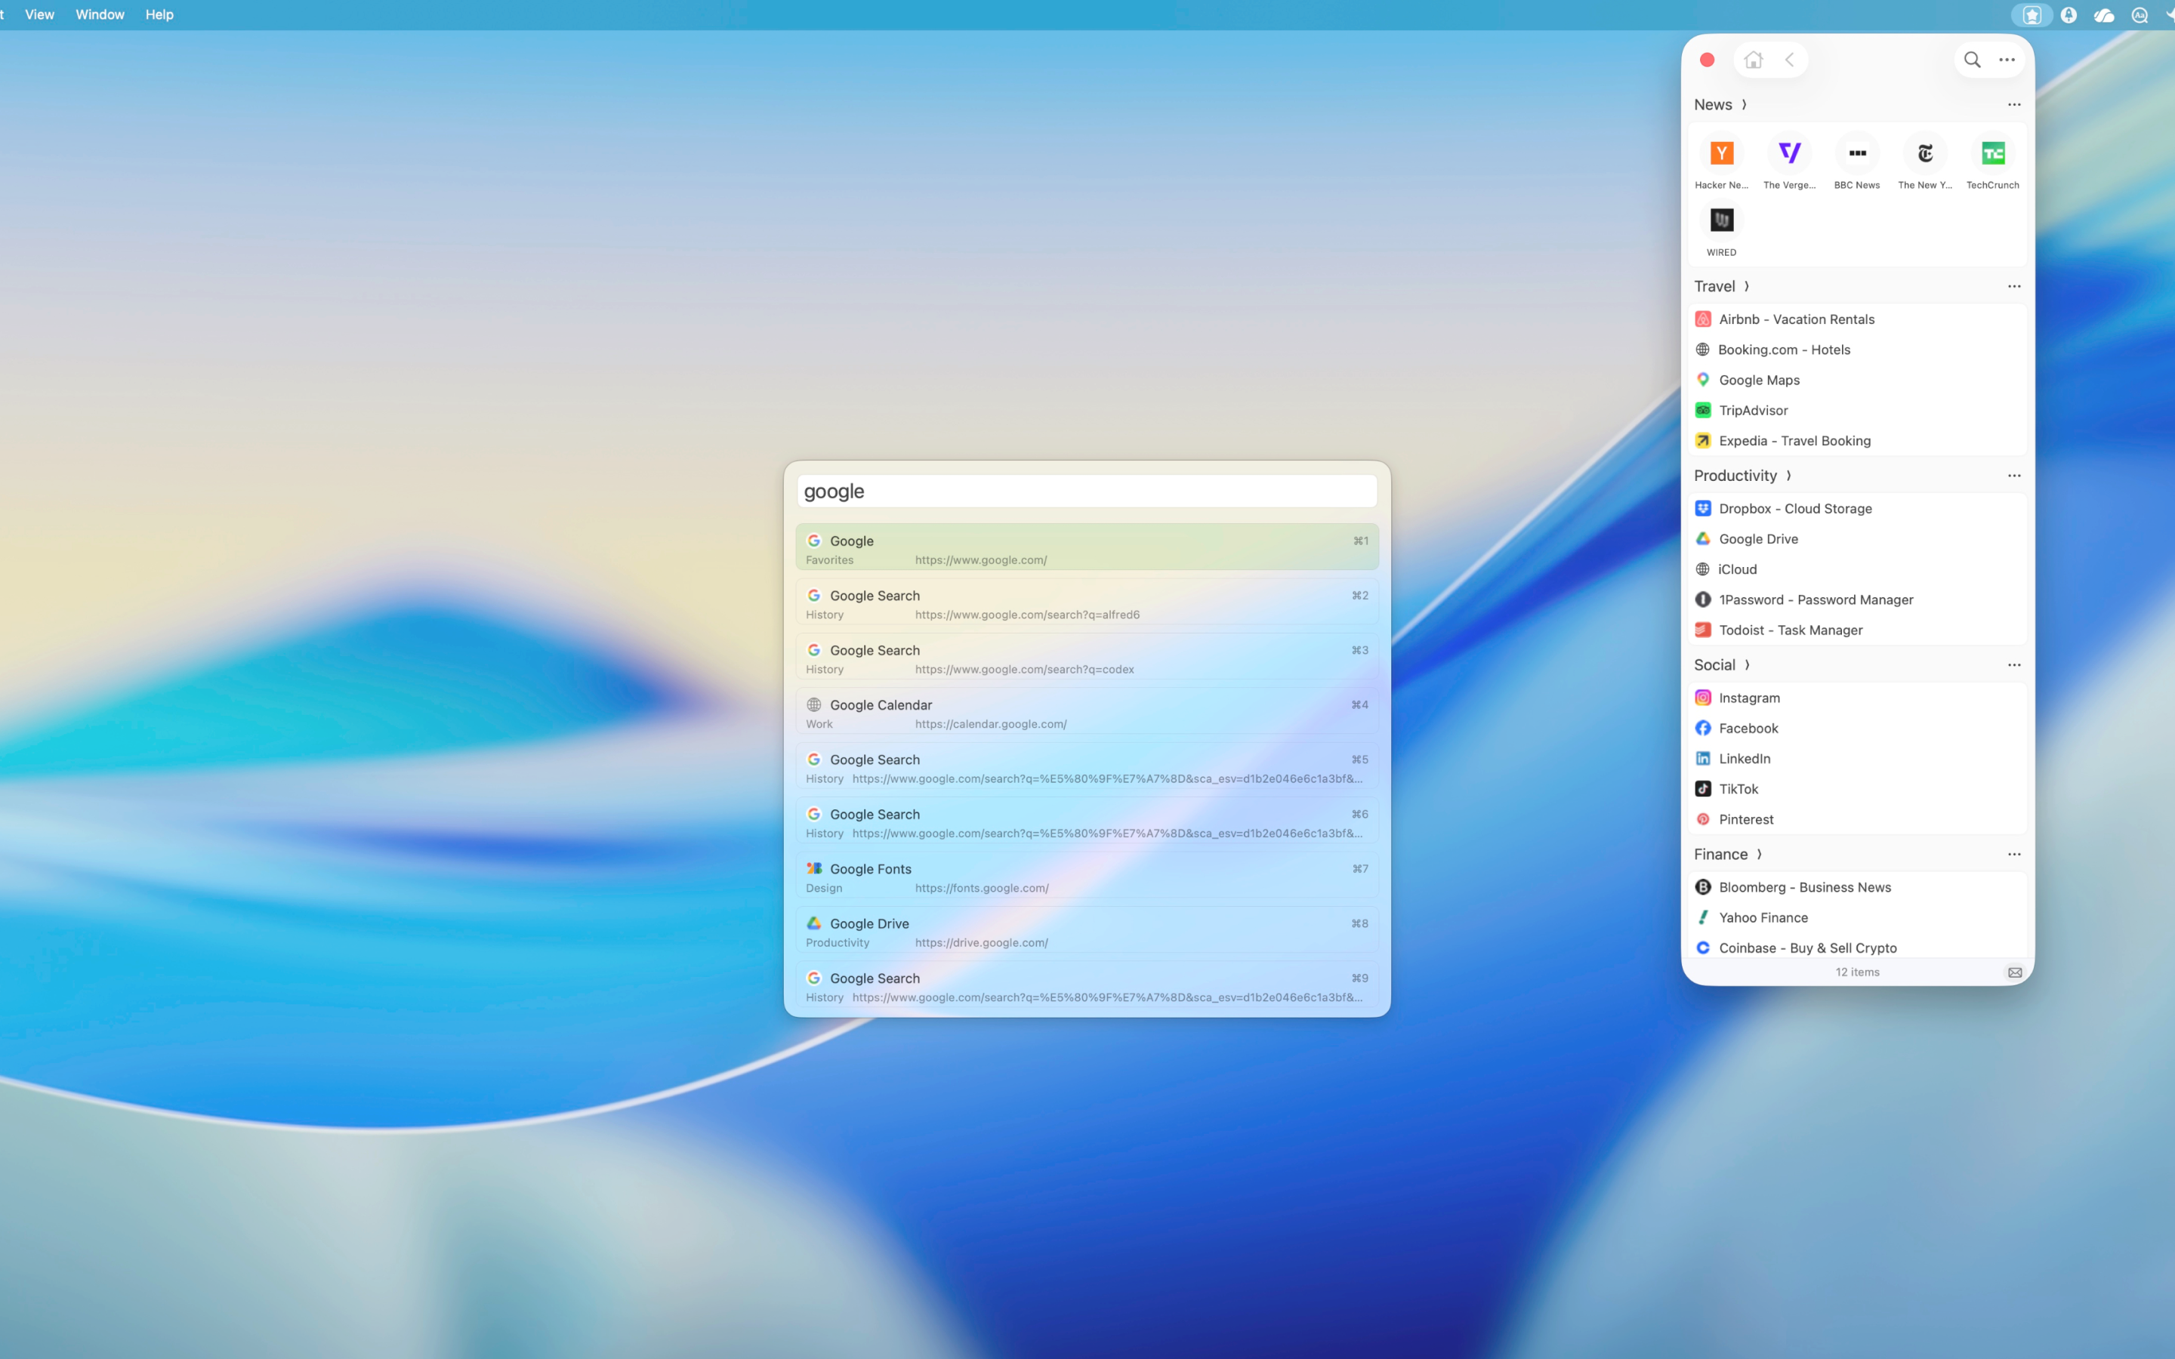Click the bookmark star icon in menu bar
Screen dimensions: 2175x1359
click(x=2032, y=15)
